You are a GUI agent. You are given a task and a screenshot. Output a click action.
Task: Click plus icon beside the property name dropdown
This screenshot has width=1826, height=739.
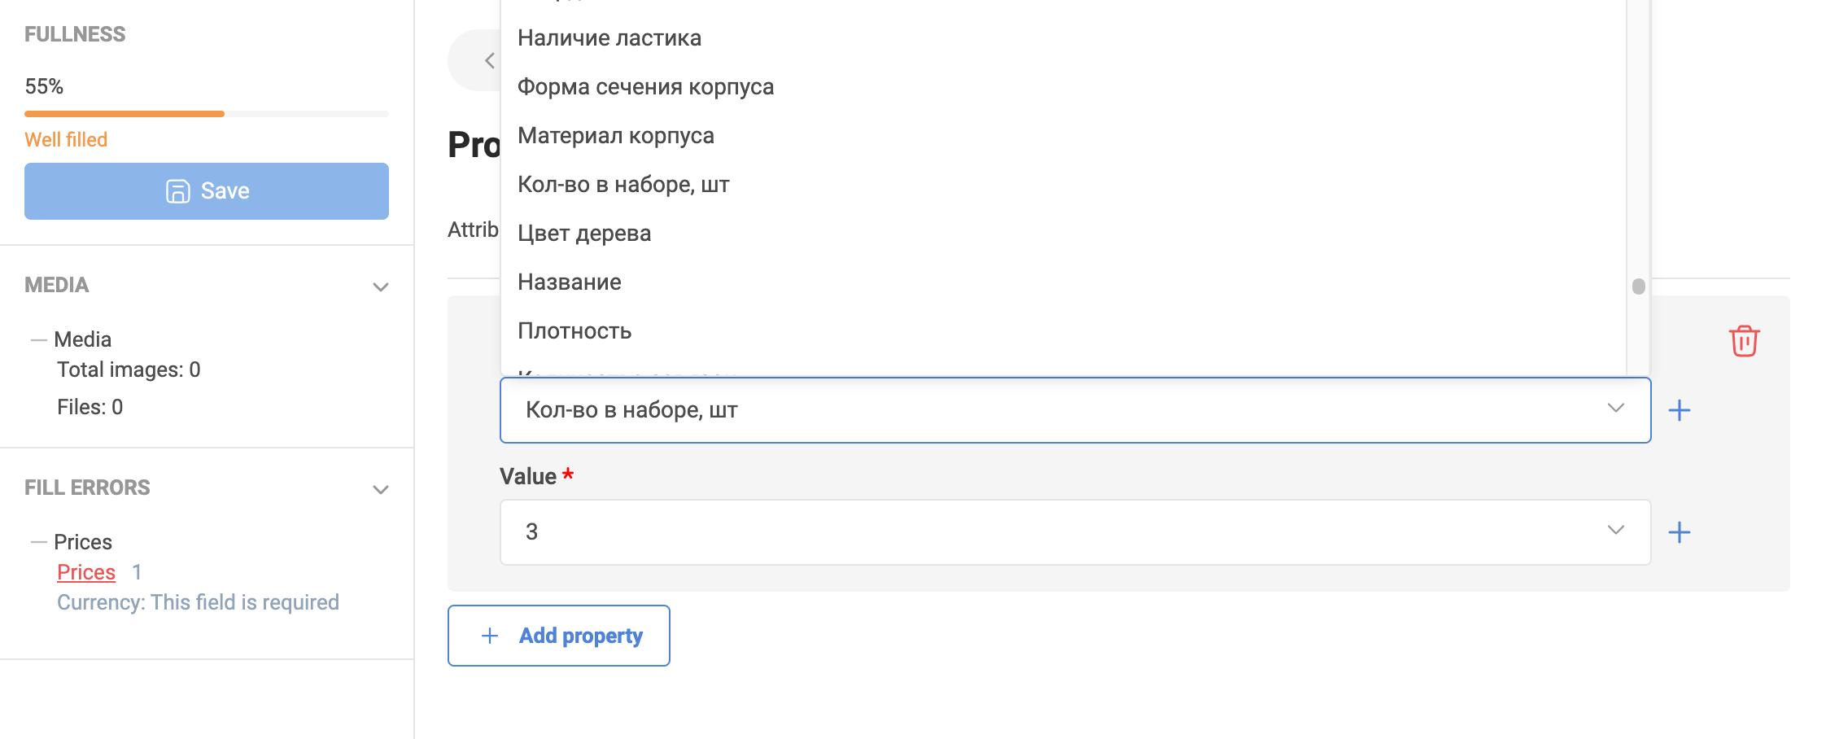[x=1680, y=410]
